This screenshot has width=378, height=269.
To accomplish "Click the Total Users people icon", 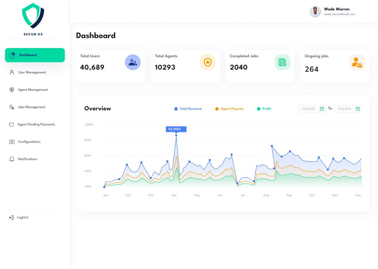I will (x=133, y=62).
